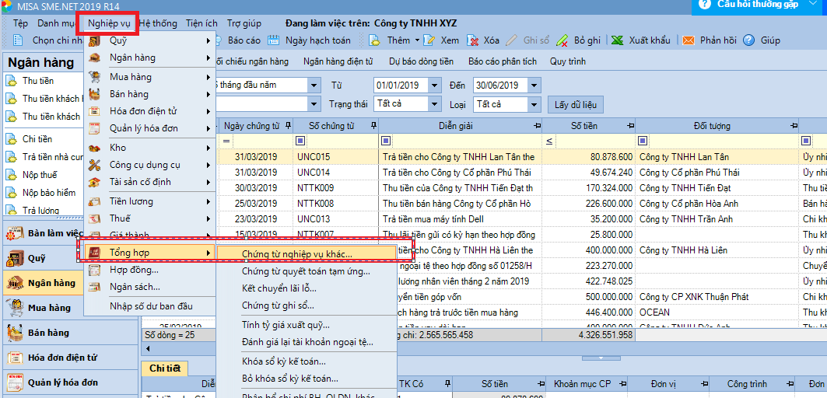This screenshot has height=398, width=827.
Task: Click the Xóa delete toolbar icon
Action: (x=473, y=40)
